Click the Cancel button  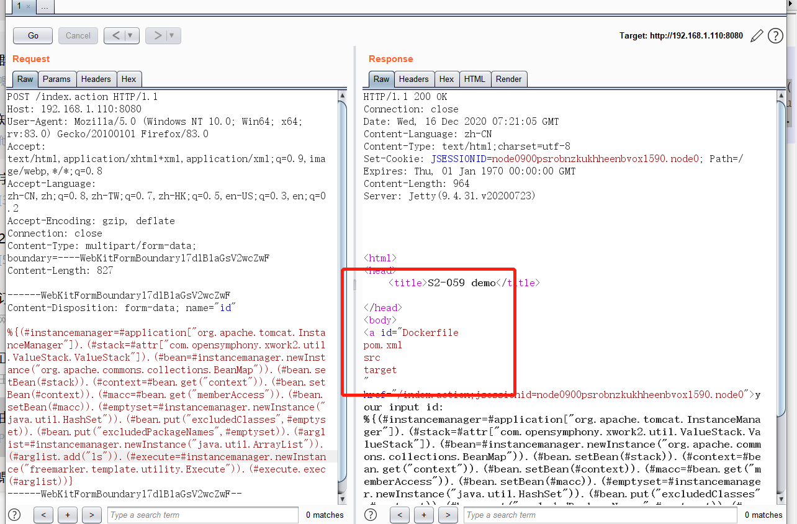coord(78,35)
